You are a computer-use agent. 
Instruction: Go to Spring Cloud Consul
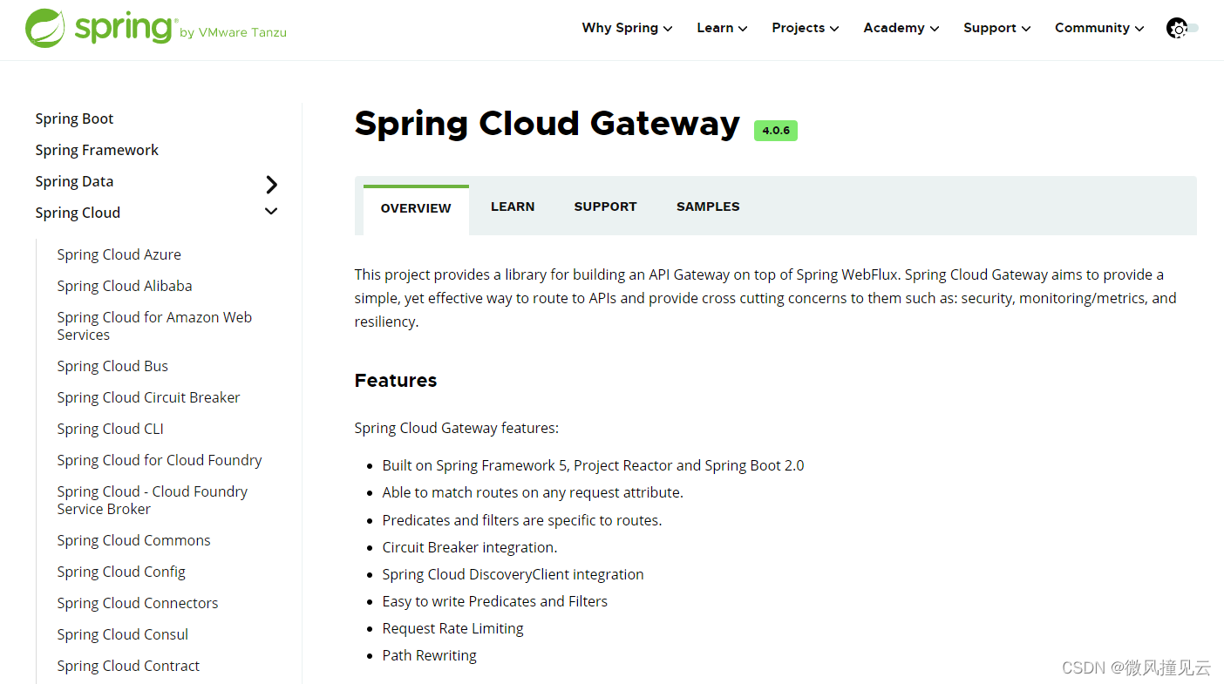pos(122,634)
